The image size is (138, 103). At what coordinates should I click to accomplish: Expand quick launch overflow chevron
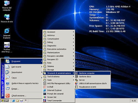click(26, 100)
